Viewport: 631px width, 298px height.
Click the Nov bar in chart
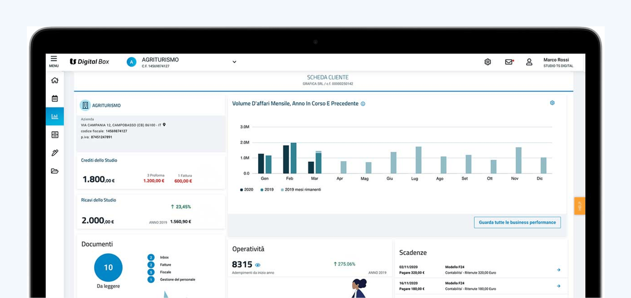[518, 160]
